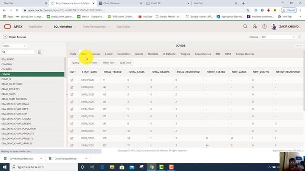Switch to the Model tab
Image resolution: width=305 pixels, height=171 pixels.
click(x=109, y=54)
